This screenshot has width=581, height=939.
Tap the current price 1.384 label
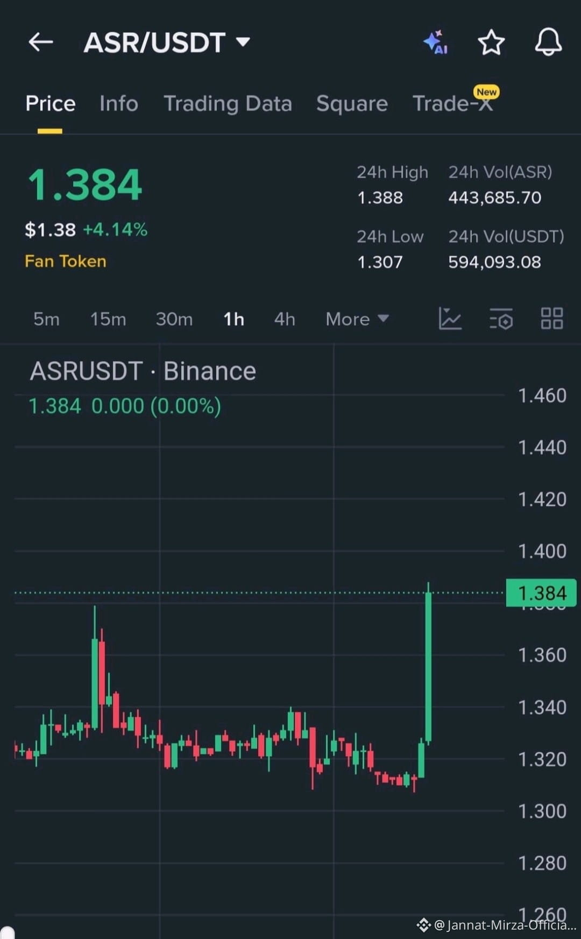(x=85, y=185)
